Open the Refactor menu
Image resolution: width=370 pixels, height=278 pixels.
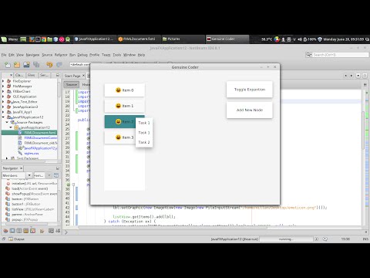(x=61, y=55)
